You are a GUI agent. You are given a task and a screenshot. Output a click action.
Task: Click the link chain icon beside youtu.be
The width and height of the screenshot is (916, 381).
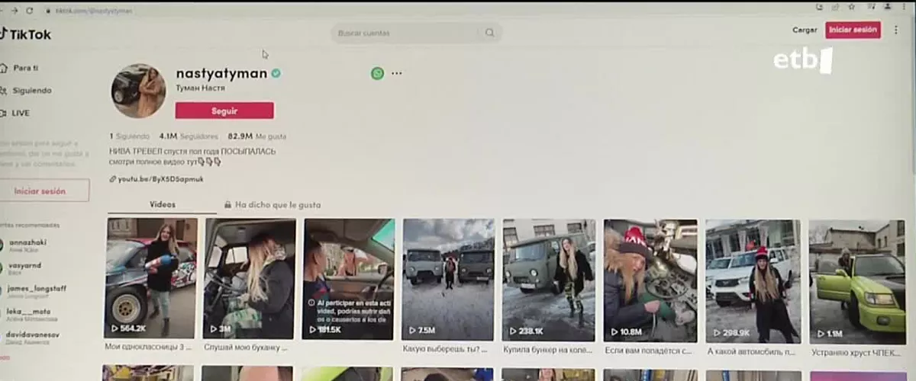113,179
